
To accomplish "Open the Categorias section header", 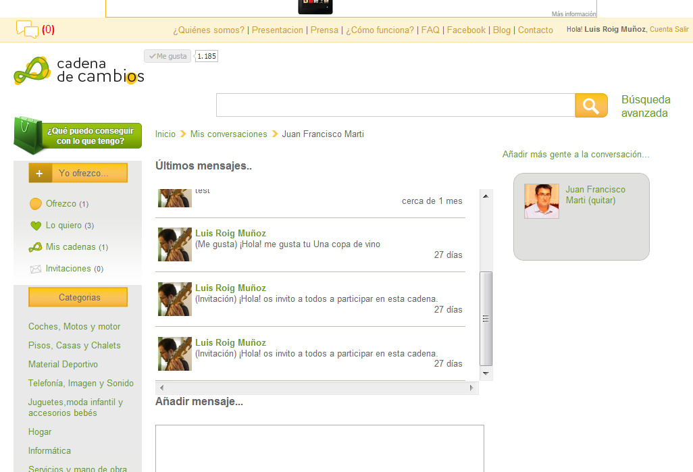I will 78,297.
